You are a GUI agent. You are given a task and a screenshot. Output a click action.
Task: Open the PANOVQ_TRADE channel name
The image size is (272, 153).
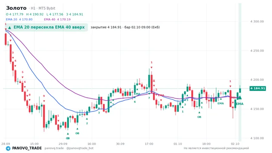click(x=27, y=148)
